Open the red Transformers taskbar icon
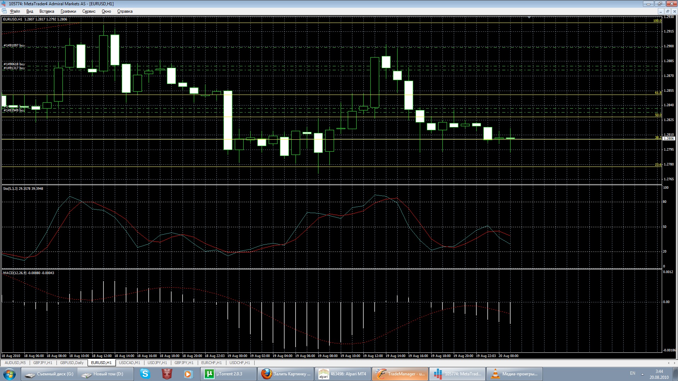 point(167,374)
